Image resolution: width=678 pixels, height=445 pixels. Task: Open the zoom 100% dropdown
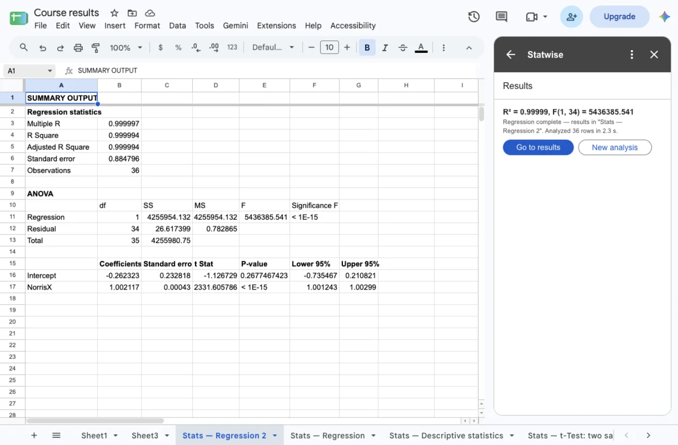click(126, 47)
